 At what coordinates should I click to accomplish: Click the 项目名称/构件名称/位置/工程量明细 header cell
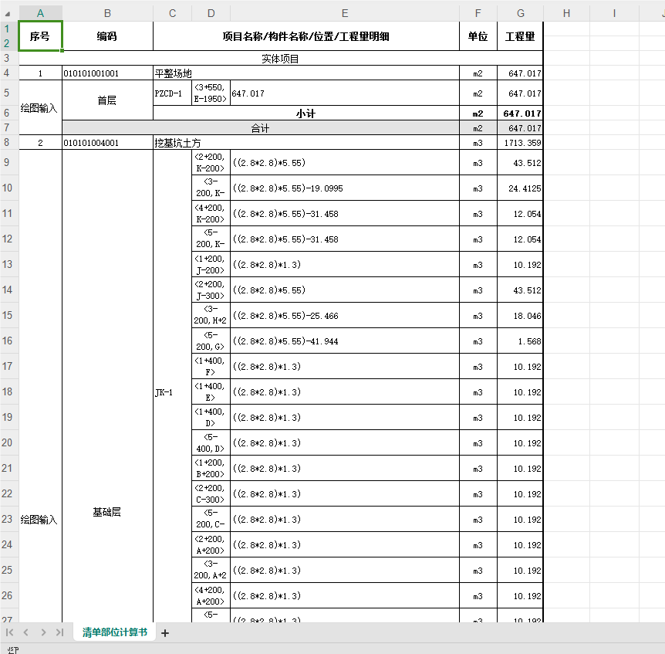305,36
